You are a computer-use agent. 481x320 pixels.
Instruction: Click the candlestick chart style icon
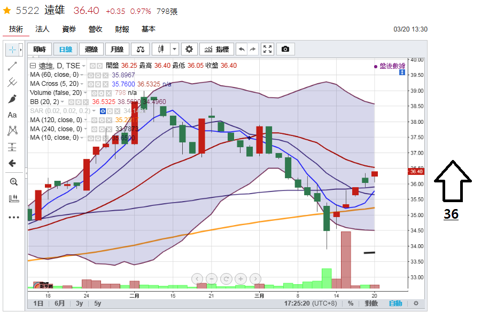[160, 49]
